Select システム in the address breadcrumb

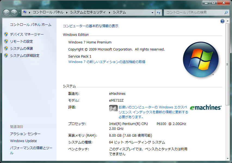(119, 12)
